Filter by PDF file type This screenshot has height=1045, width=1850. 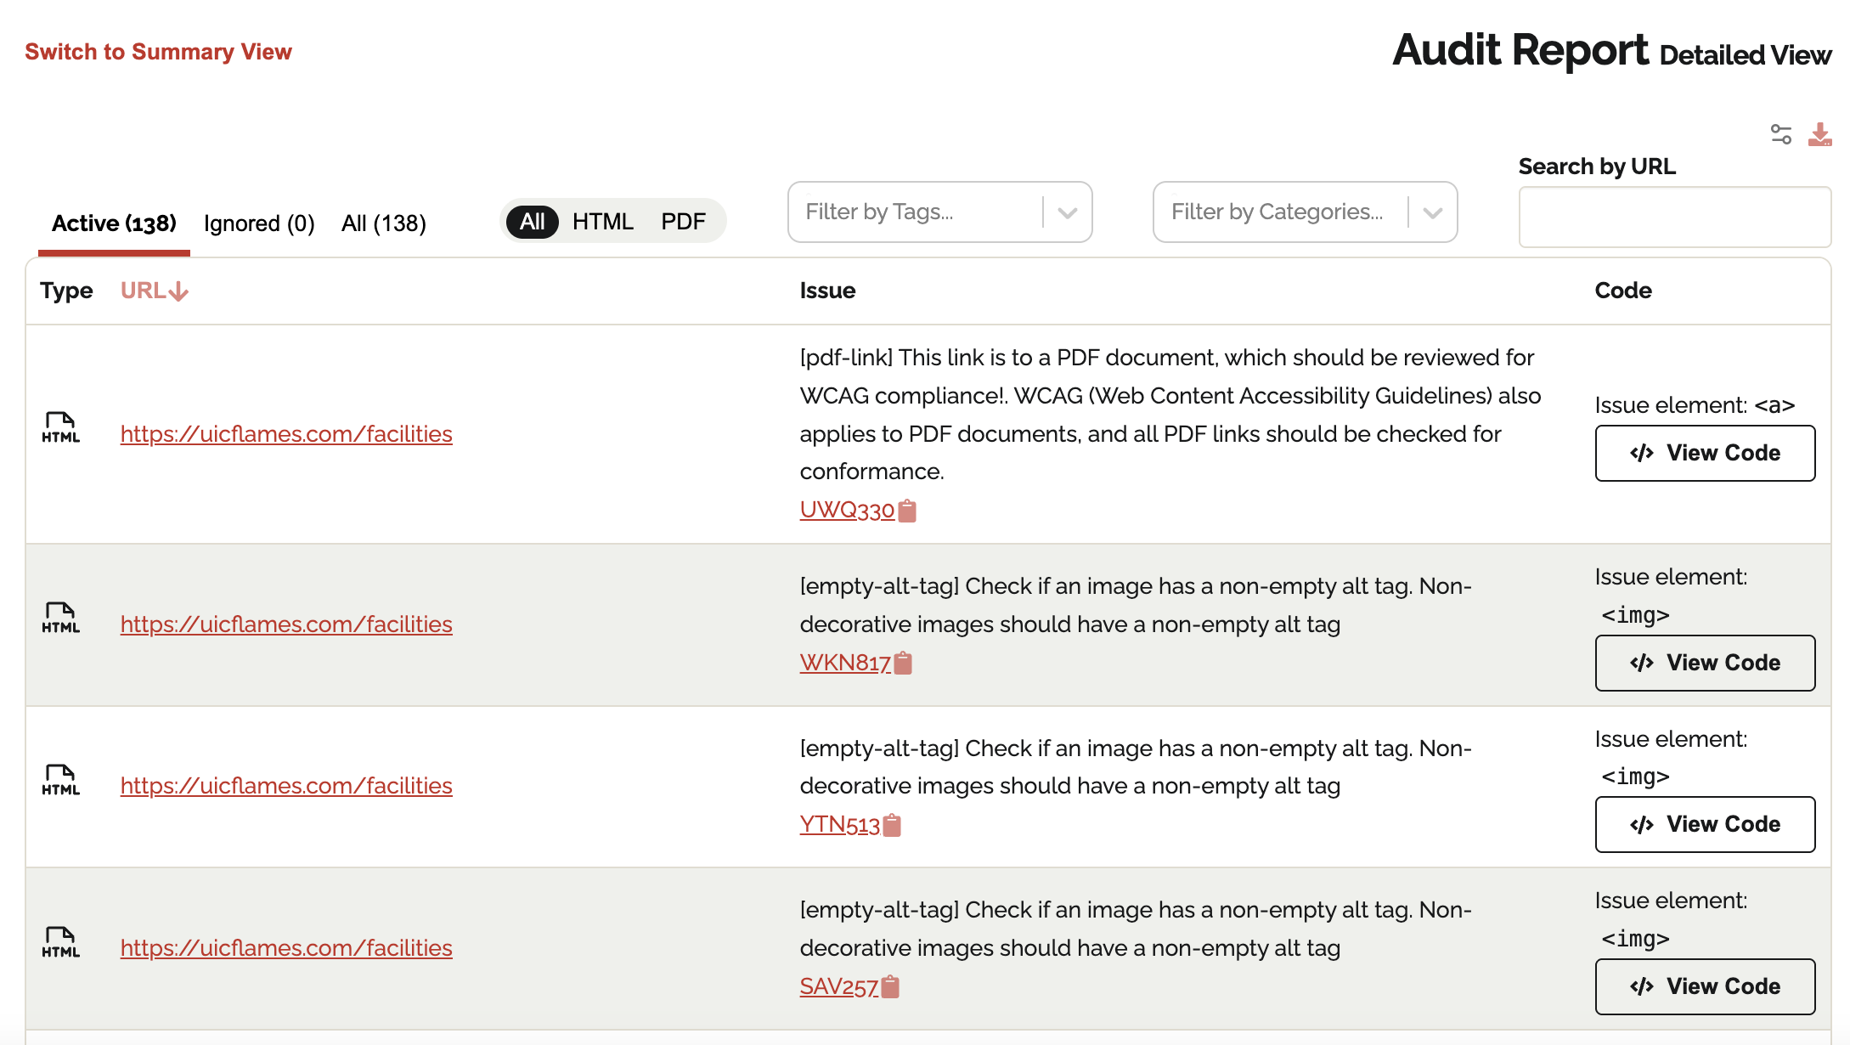pos(684,222)
